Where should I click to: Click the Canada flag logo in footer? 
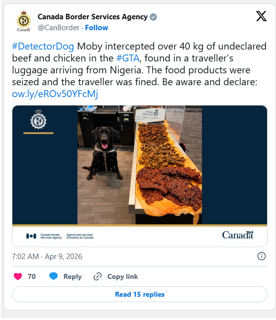[31, 236]
